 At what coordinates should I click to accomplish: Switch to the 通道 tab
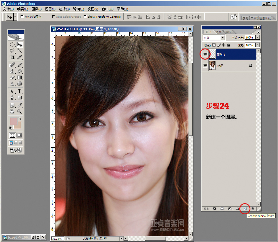[218, 32]
